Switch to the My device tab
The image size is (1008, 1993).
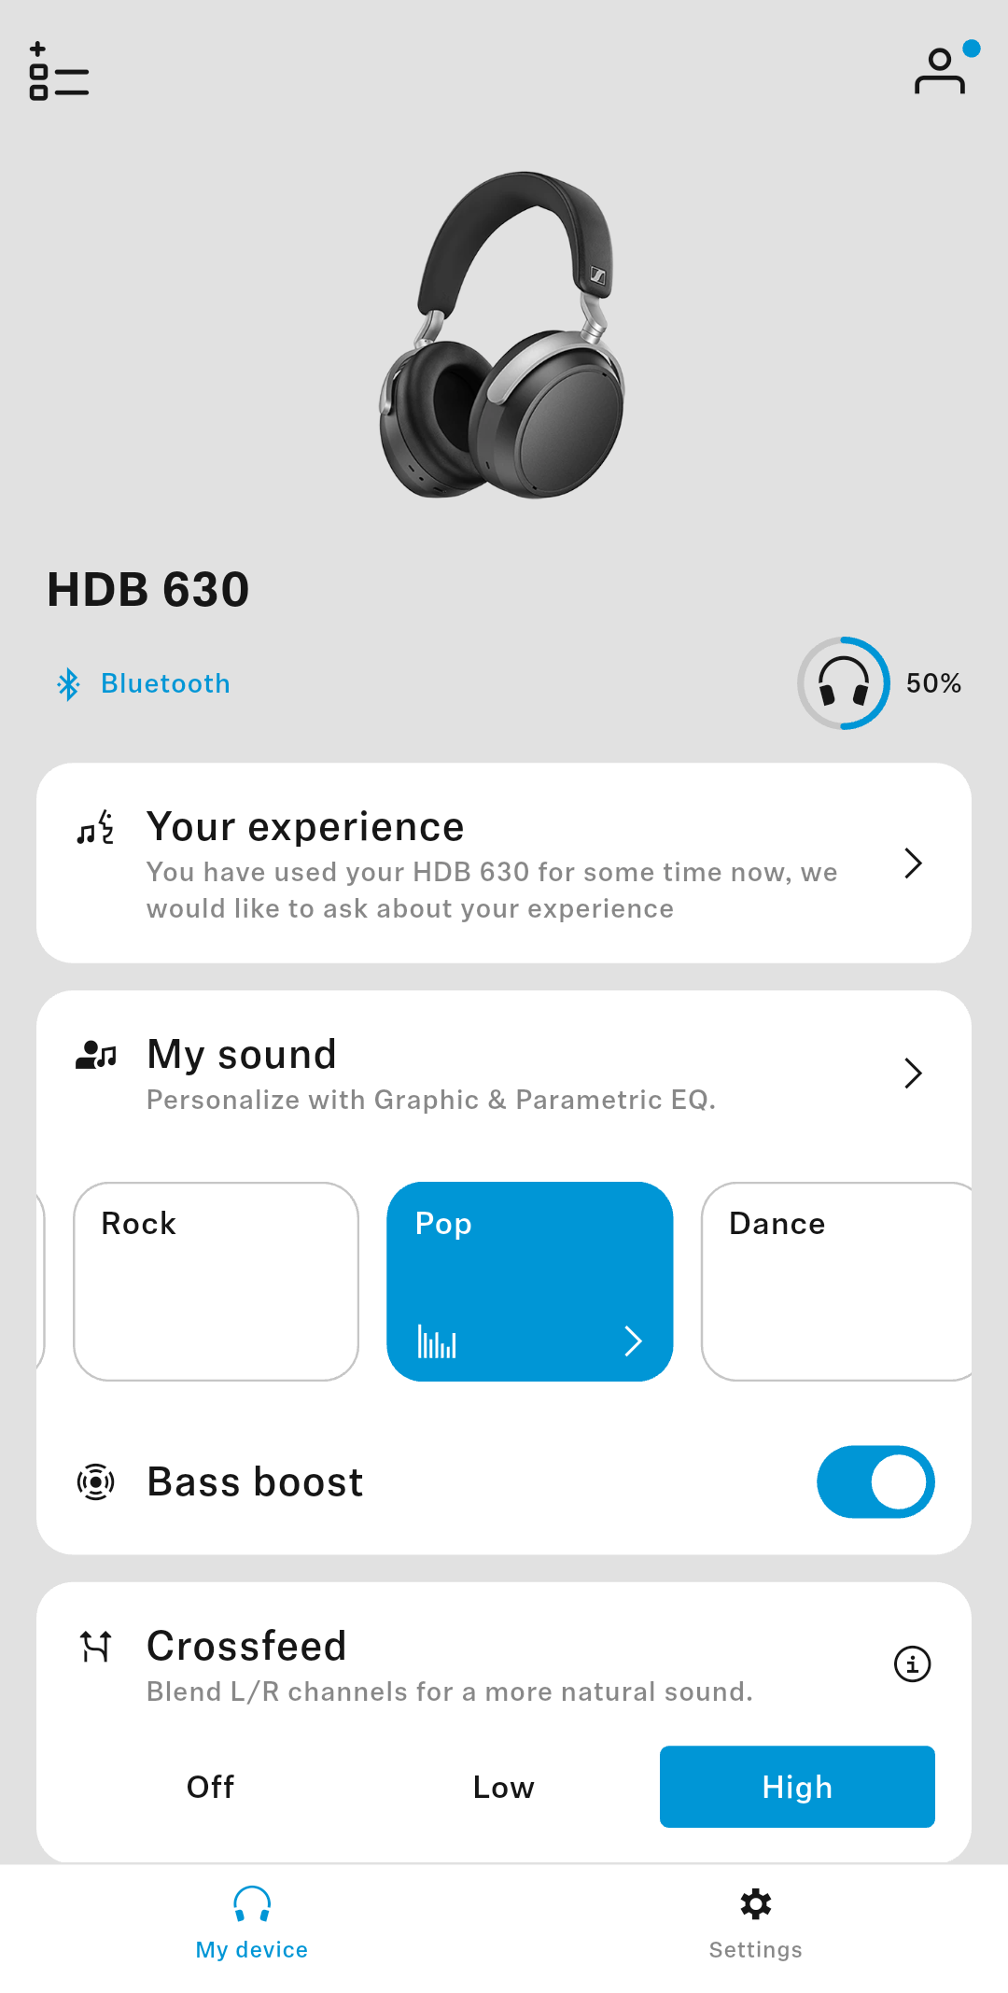coord(252,1923)
